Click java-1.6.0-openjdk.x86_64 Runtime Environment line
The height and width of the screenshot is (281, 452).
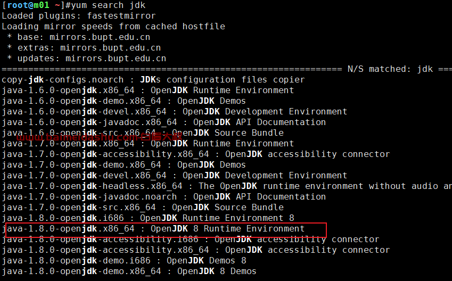[148, 90]
